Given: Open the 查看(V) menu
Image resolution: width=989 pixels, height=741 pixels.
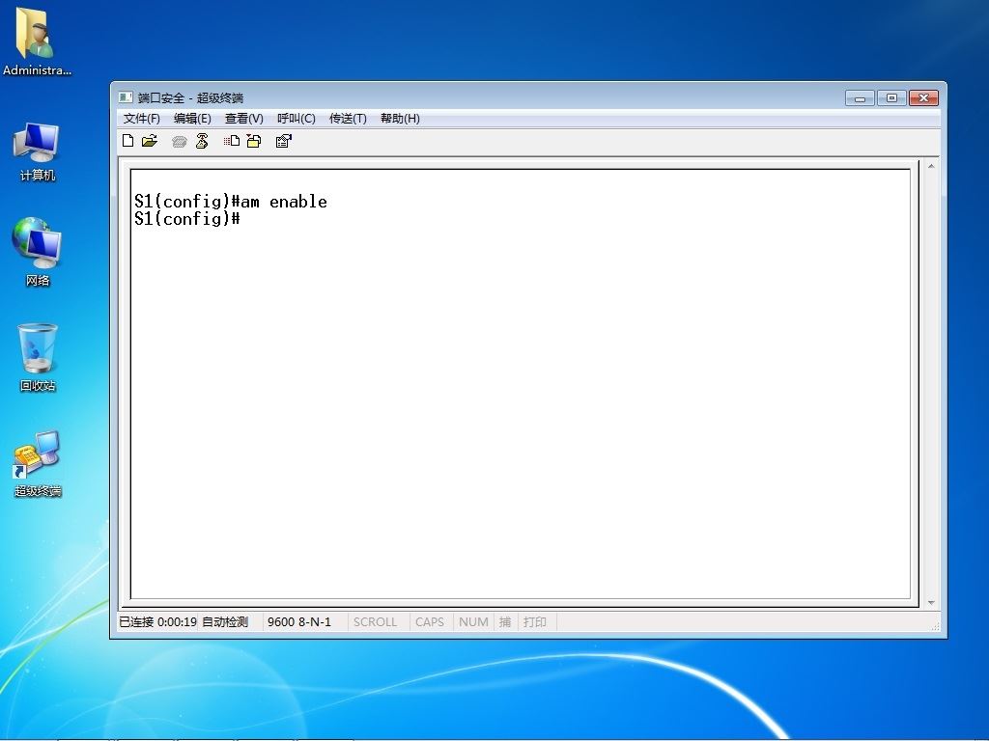Looking at the screenshot, I should (244, 119).
